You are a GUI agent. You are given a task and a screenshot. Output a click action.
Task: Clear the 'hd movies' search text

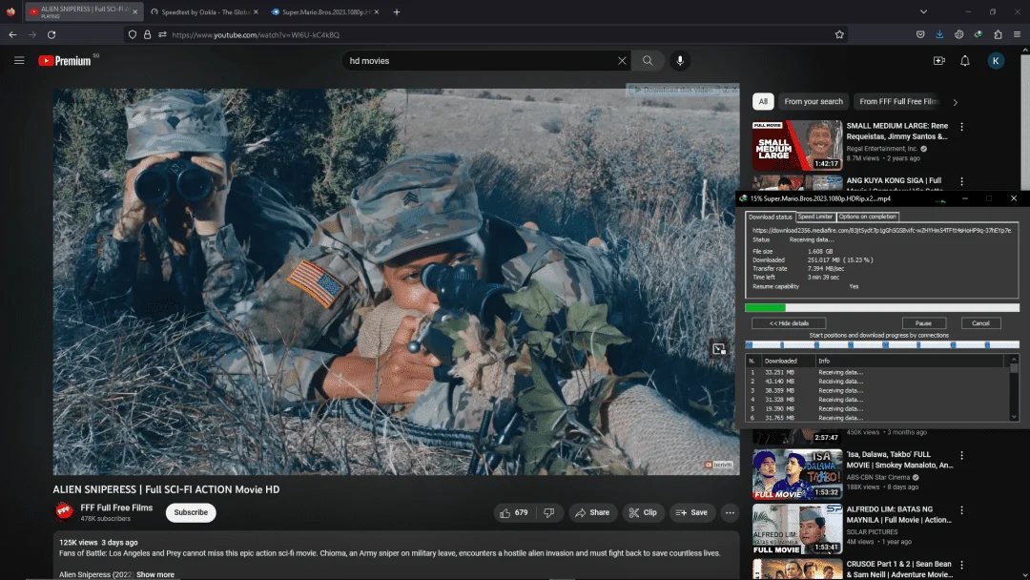coord(622,60)
